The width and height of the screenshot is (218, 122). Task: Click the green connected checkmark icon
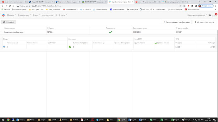(x=111, y=32)
